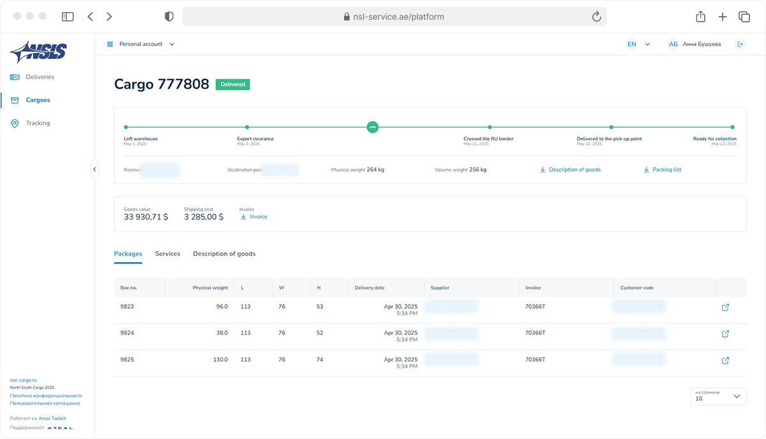The width and height of the screenshot is (766, 439).
Task: Expand the Personal account dropdown
Action: [140, 44]
